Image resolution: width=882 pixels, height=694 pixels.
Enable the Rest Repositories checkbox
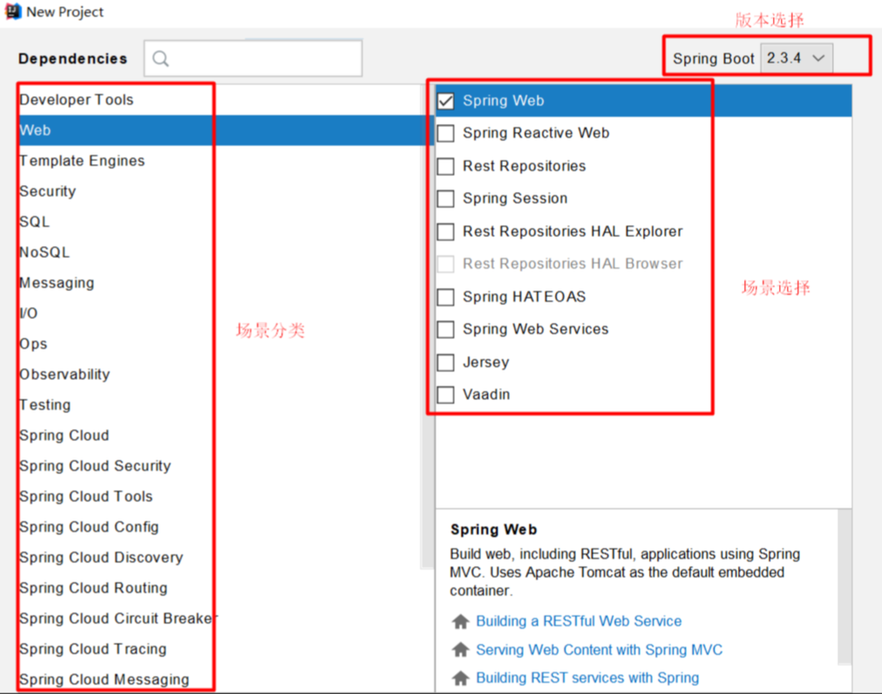pos(445,166)
